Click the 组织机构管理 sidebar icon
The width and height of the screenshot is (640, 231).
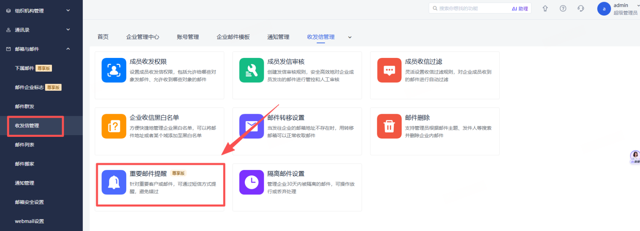8,11
